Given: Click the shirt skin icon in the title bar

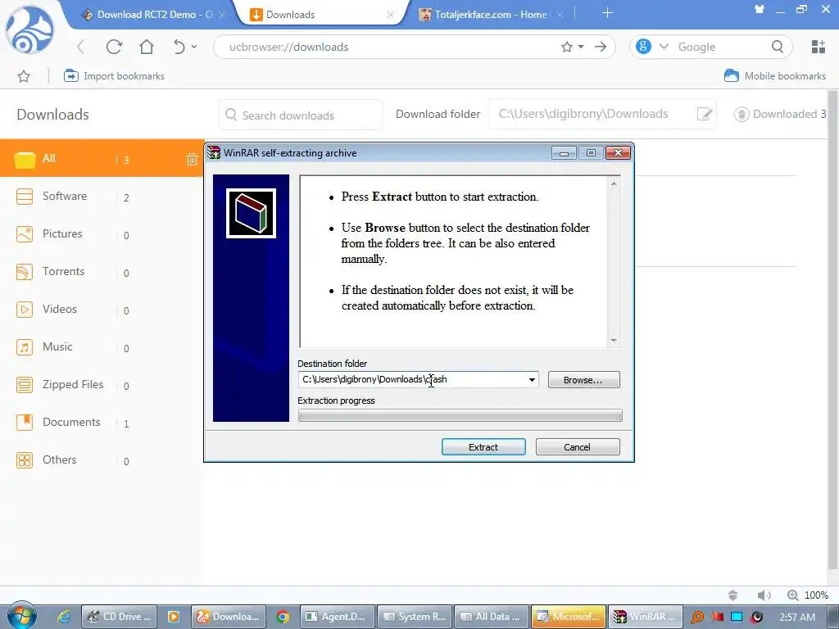Looking at the screenshot, I should pyautogui.click(x=760, y=9).
